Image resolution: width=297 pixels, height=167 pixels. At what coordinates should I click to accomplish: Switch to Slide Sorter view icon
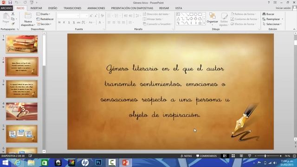[233, 156]
